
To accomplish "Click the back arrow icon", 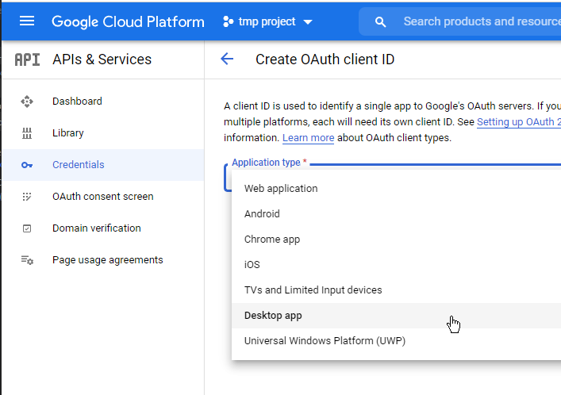I will click(228, 59).
